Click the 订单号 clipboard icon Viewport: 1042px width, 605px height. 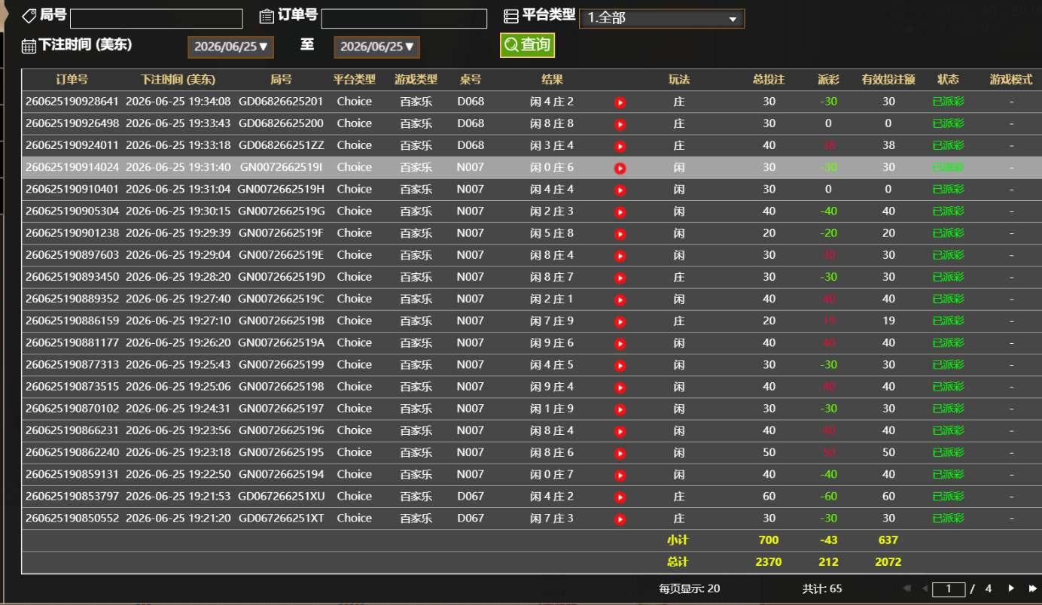point(267,17)
